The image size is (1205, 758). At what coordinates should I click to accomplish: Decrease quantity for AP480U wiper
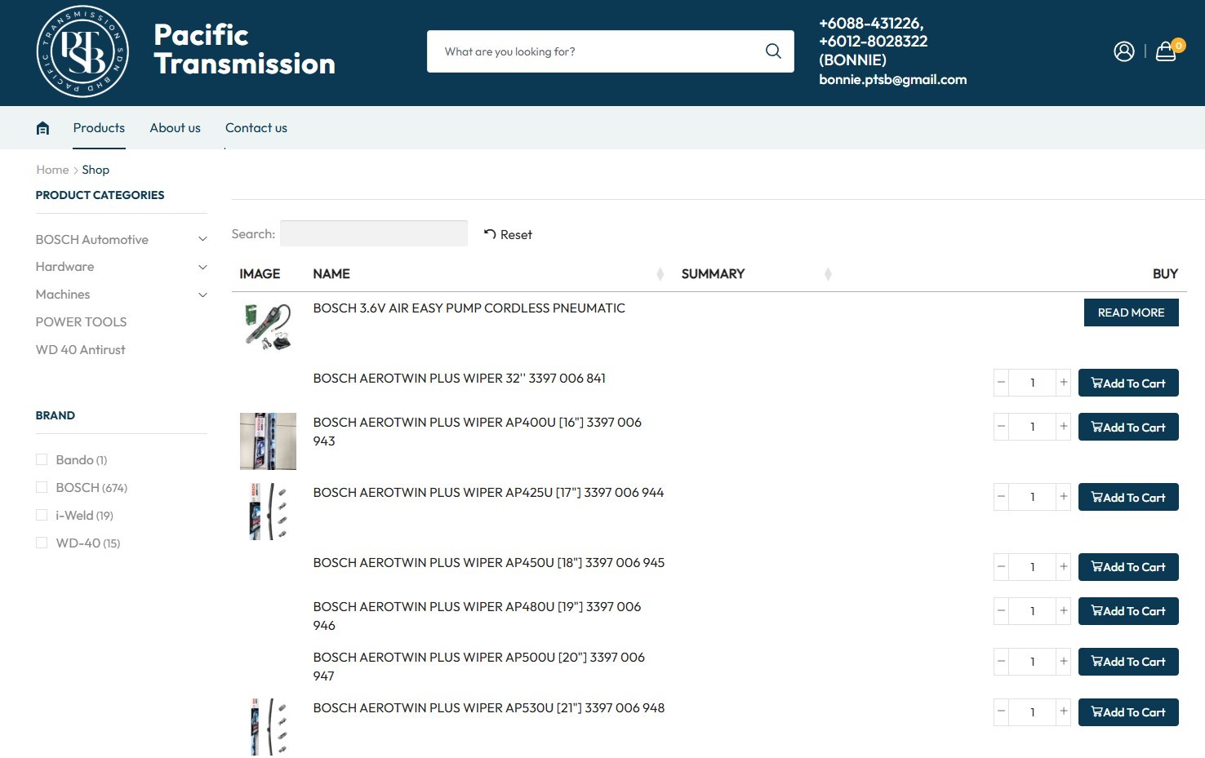[x=1002, y=611]
